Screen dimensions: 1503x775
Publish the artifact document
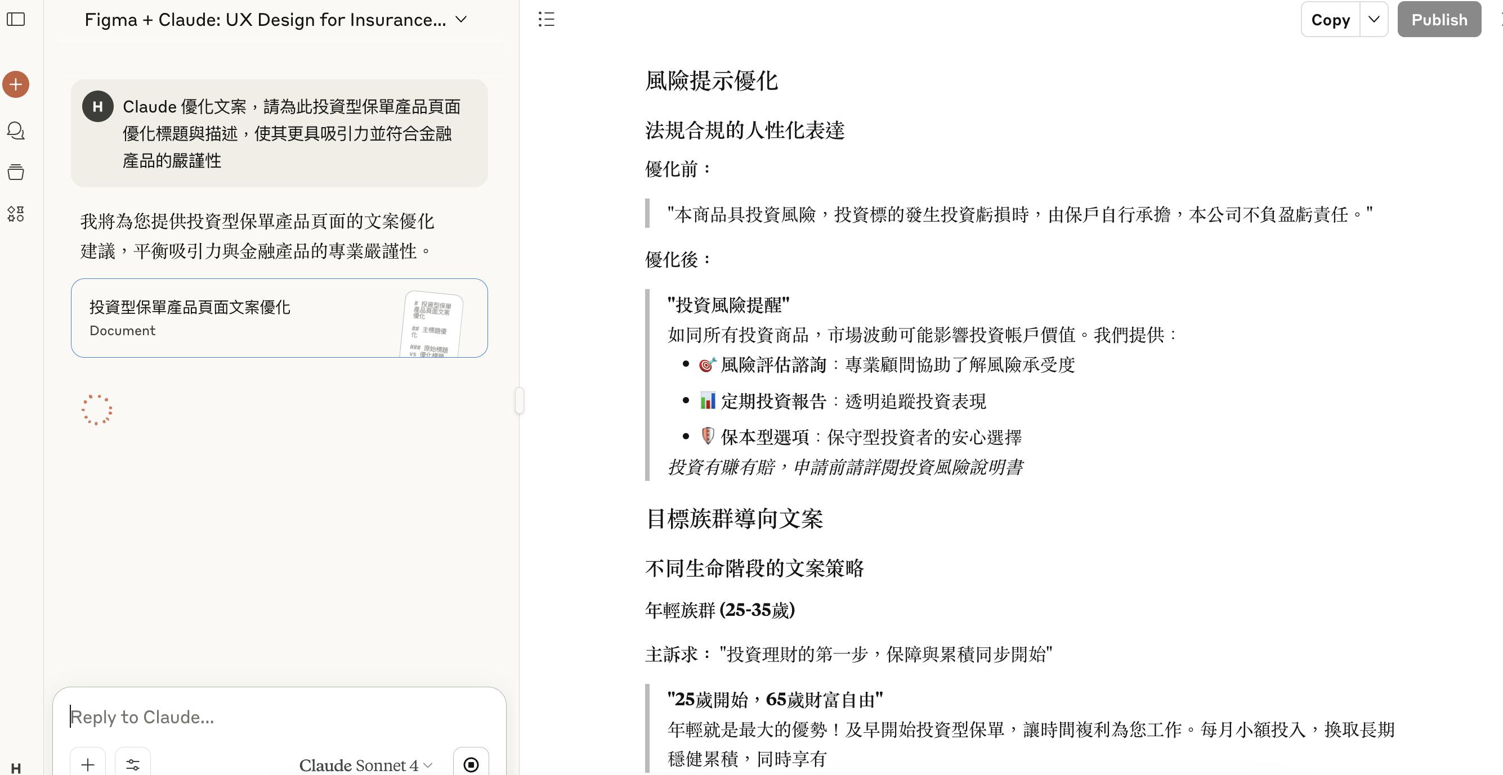click(x=1439, y=19)
